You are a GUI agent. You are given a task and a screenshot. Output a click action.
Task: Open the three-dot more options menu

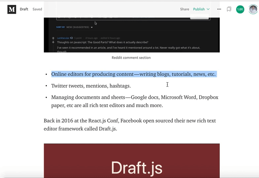click(x=219, y=9)
